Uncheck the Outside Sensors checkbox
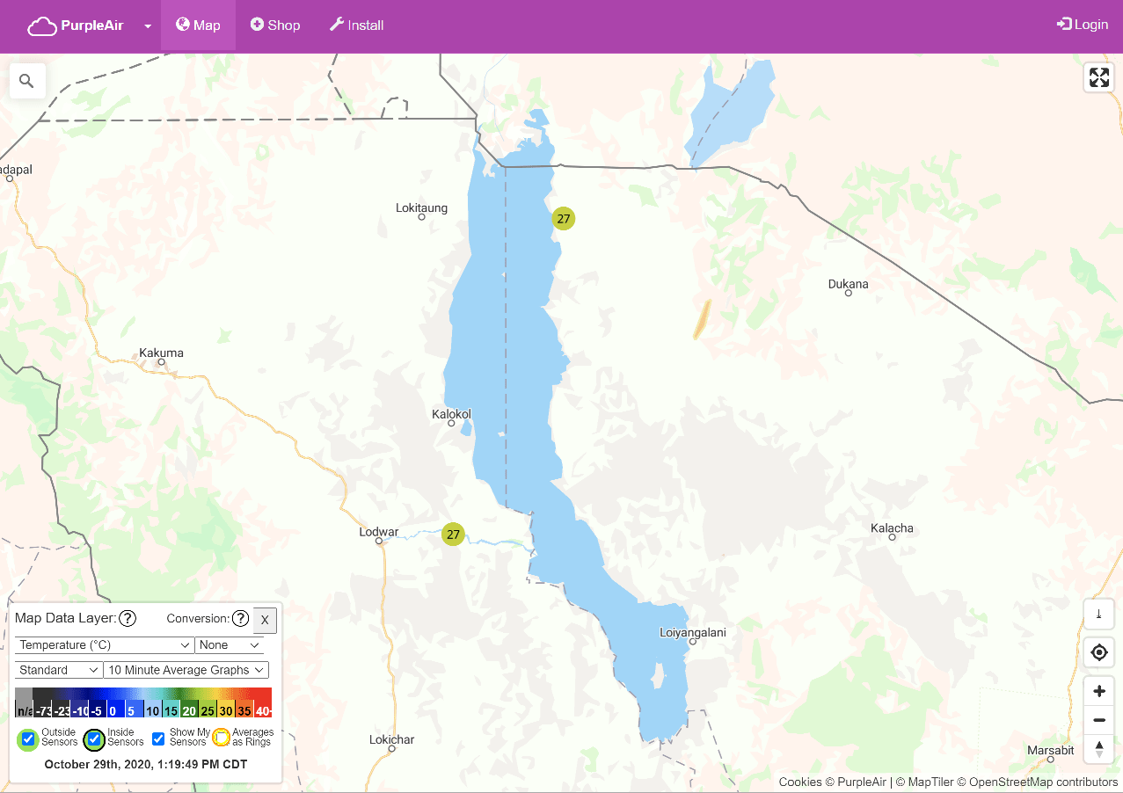 pyautogui.click(x=28, y=738)
